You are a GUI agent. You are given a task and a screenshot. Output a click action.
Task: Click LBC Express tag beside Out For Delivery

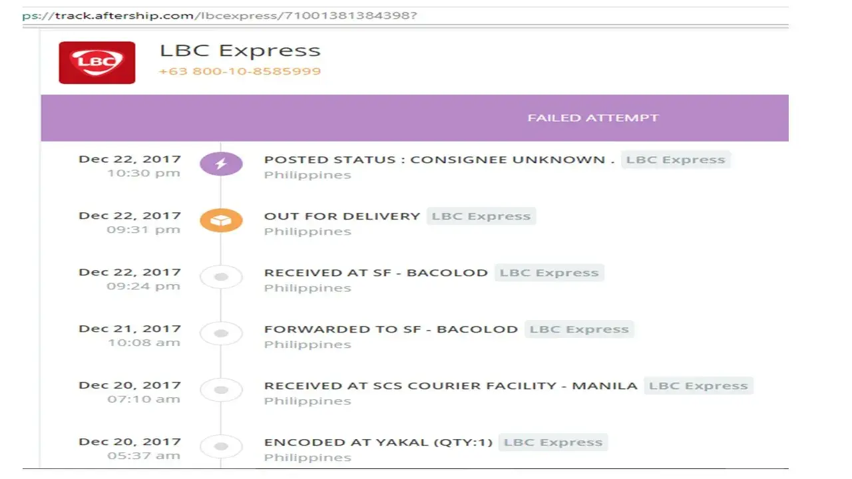point(481,216)
